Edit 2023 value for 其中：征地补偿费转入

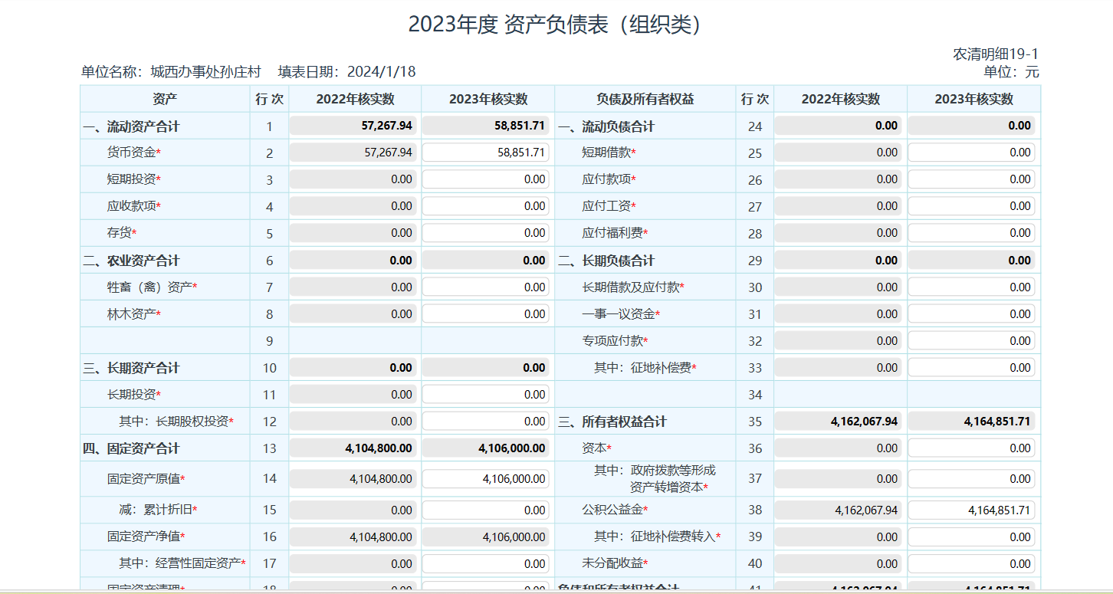971,537
